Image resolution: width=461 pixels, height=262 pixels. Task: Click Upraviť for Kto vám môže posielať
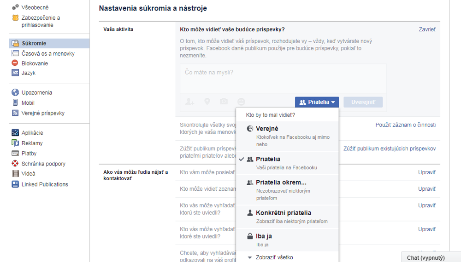[x=427, y=172]
